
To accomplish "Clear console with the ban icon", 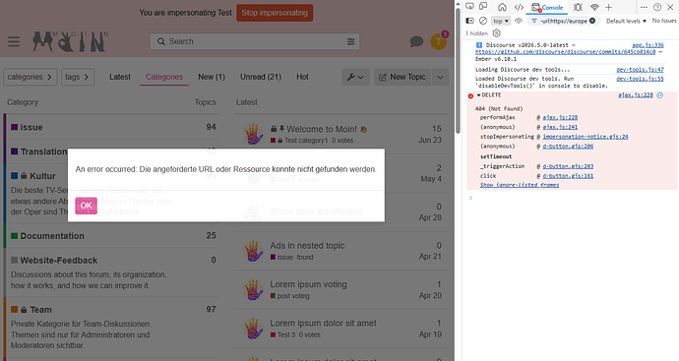I will coord(483,21).
